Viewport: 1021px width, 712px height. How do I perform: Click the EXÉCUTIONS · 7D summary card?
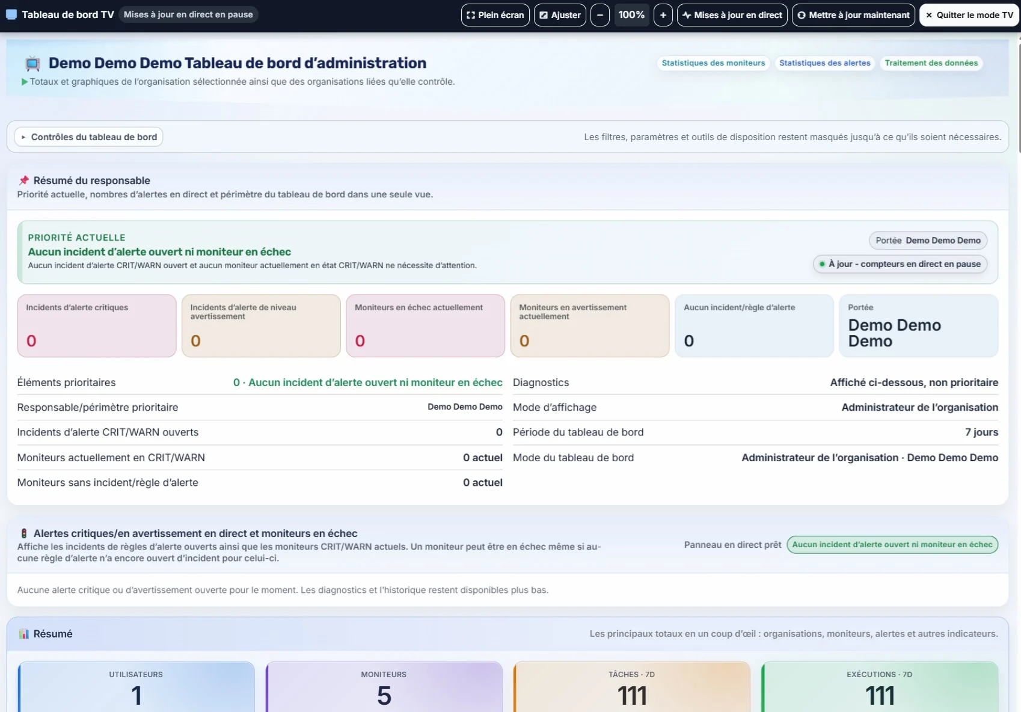point(880,687)
